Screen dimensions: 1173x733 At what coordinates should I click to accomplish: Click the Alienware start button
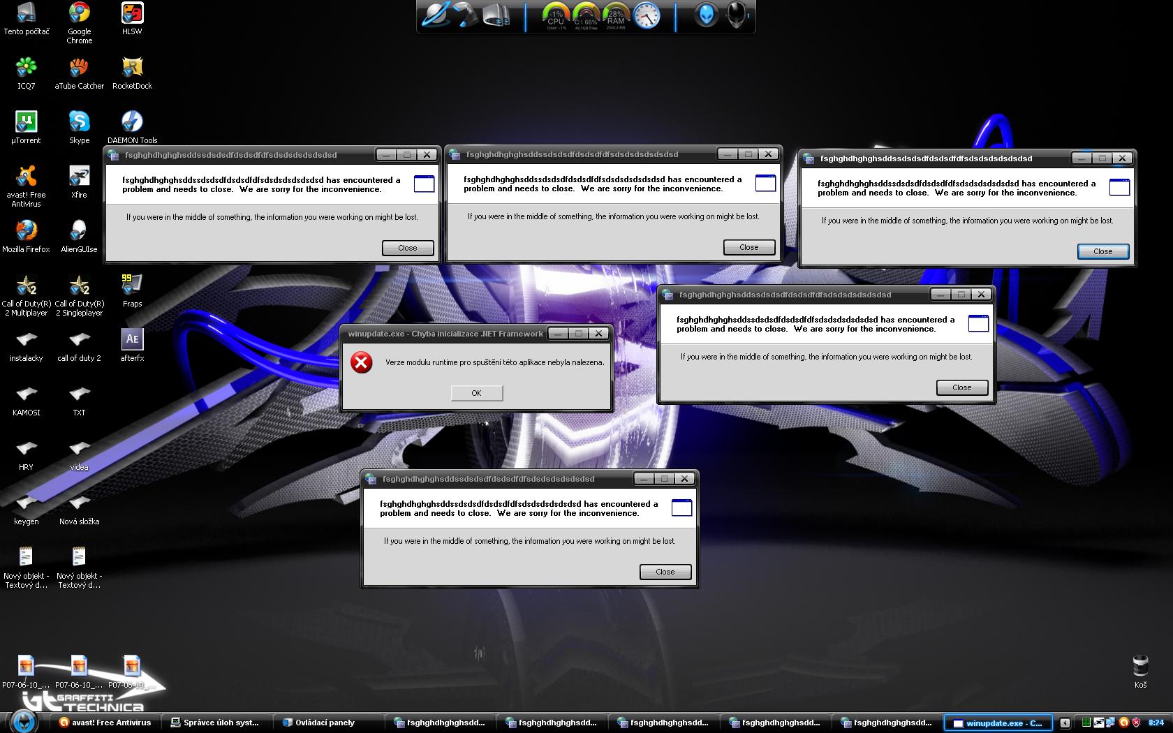[x=24, y=721]
